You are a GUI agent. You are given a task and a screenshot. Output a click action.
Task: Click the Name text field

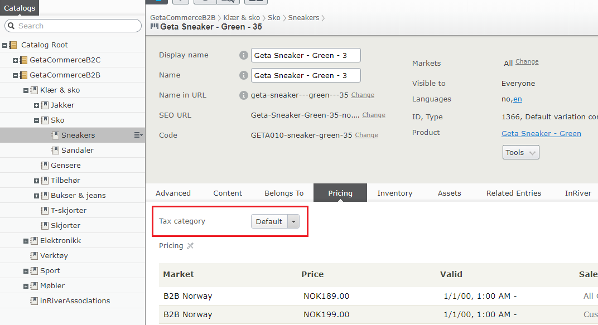tap(306, 75)
